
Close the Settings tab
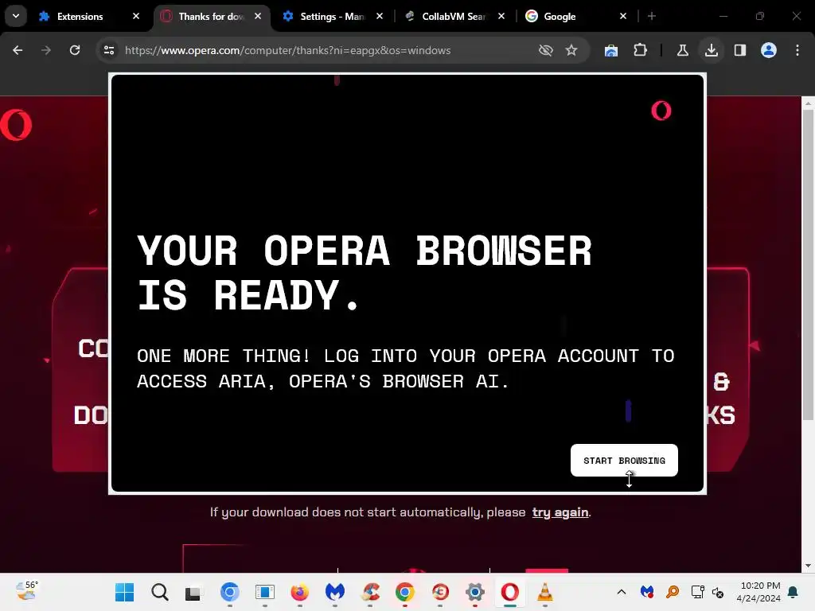point(380,16)
